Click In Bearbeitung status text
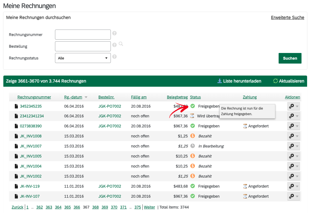311x213 pixels. (211, 146)
